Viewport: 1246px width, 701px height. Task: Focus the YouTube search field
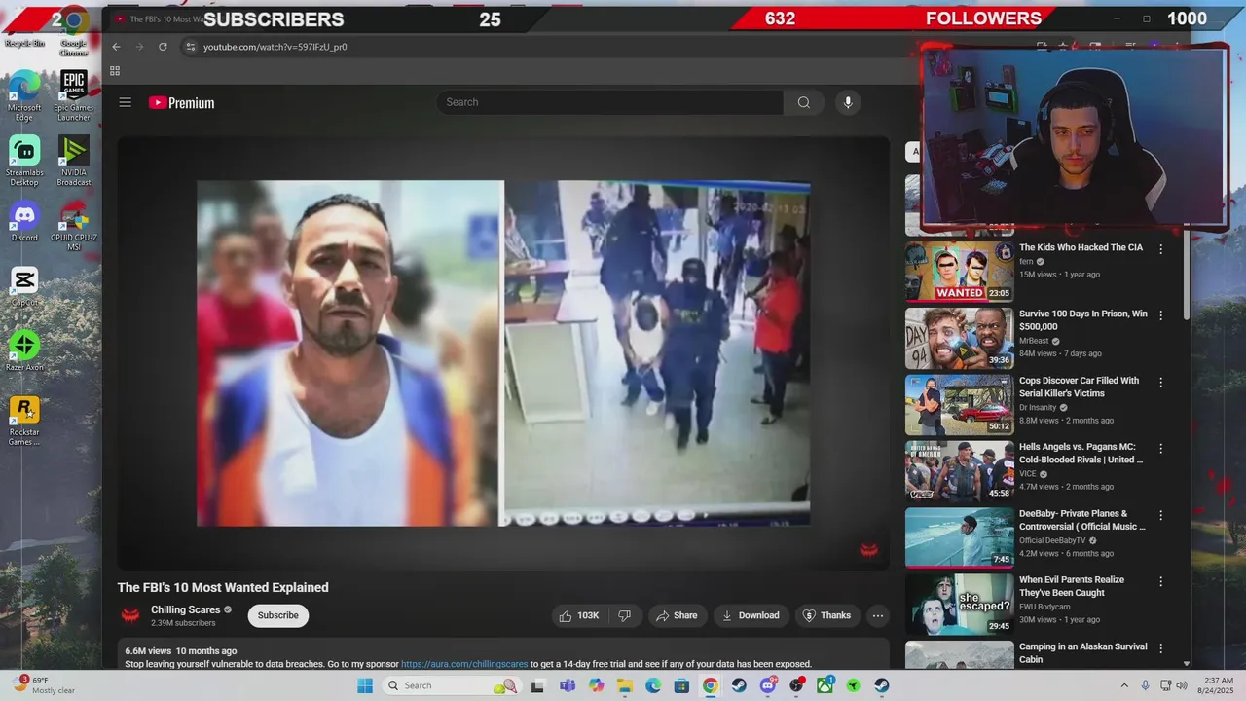coord(610,102)
